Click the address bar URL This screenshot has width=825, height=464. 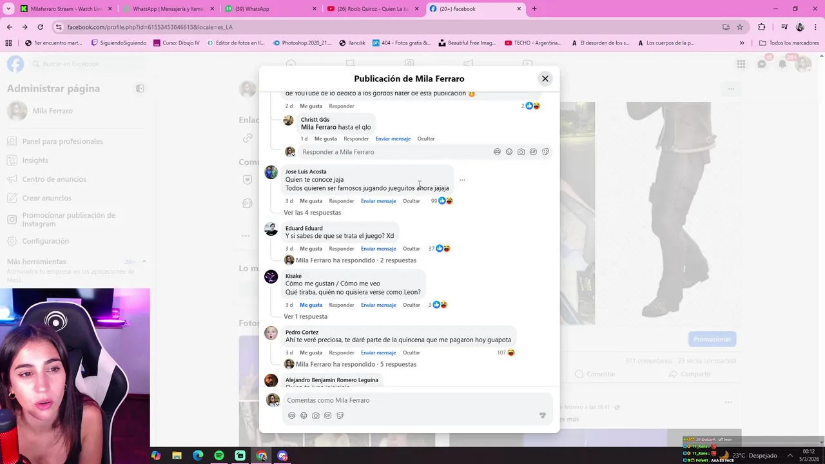pos(150,27)
